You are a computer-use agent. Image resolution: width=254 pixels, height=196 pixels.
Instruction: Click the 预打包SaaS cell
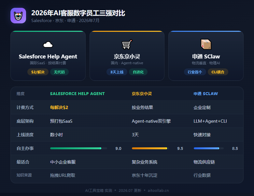click(61, 121)
